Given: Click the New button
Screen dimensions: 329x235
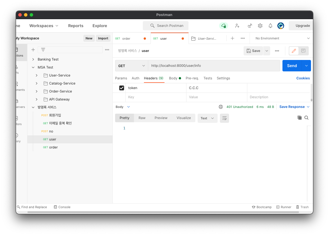Looking at the screenshot, I should tap(89, 38).
